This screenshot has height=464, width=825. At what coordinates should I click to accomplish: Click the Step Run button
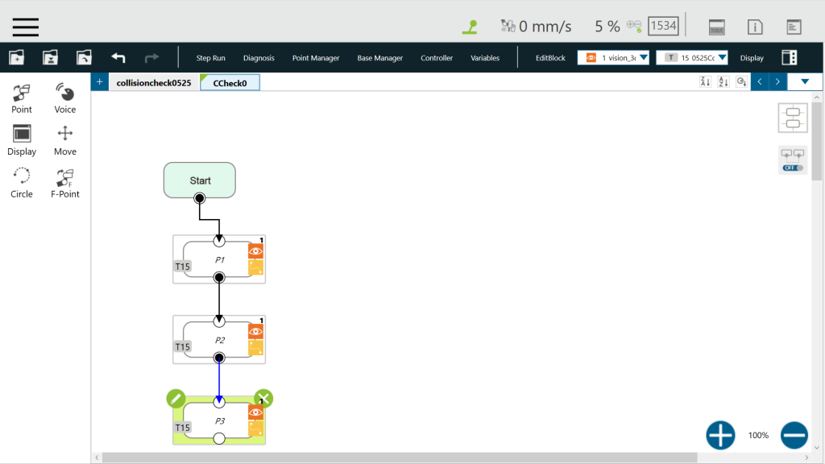[x=210, y=58]
